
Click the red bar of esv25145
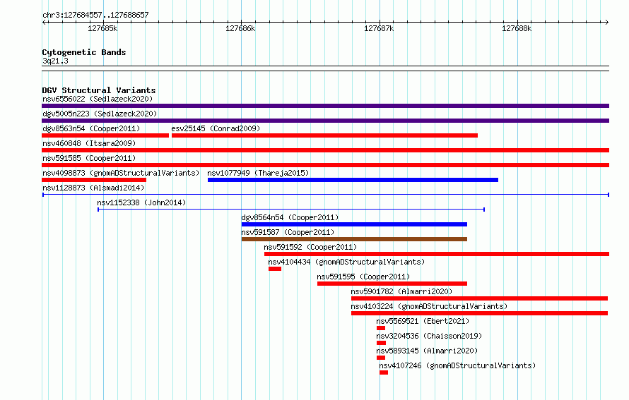[324, 135]
